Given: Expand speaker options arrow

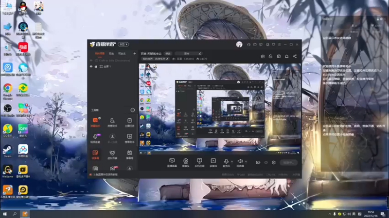Looking at the screenshot, I should (x=246, y=162).
